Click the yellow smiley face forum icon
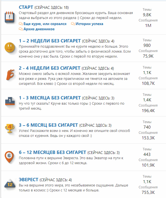Screen dimensions: 166x198 (x=9, y=47)
